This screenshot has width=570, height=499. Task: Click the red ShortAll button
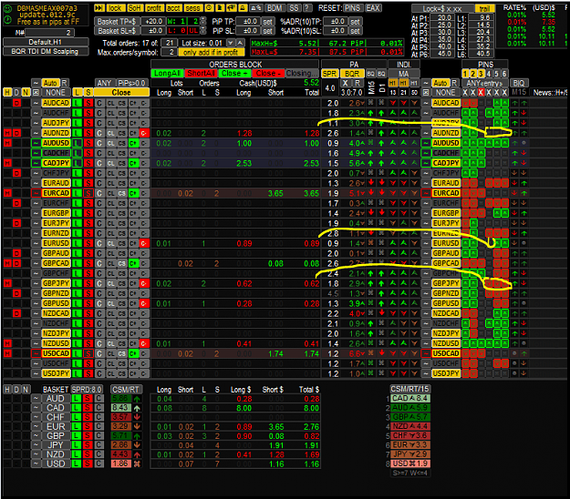point(201,74)
